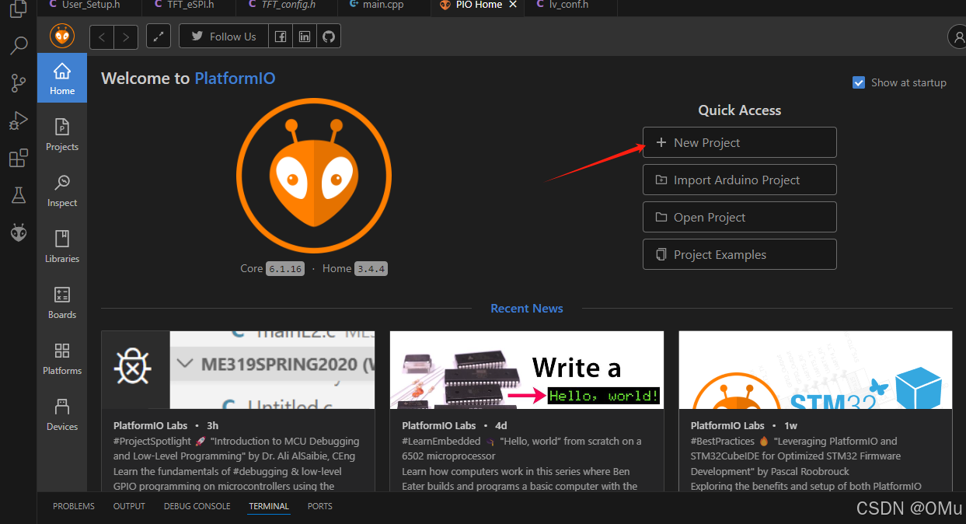Switch to the TFT_eSPI.h tab
966x524 pixels.
[190, 5]
